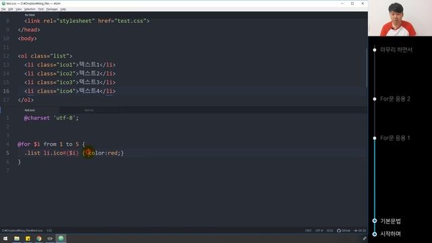The width and height of the screenshot is (432, 243).
Task: Open the Packages menu
Action: click(x=52, y=9)
